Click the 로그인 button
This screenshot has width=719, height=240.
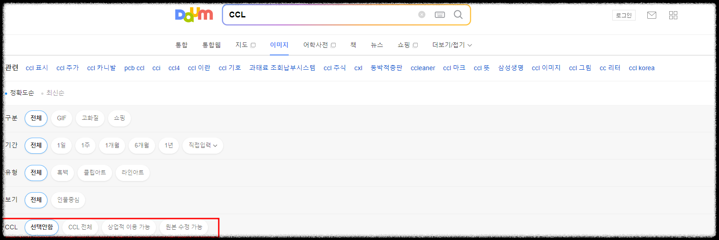pyautogui.click(x=624, y=15)
